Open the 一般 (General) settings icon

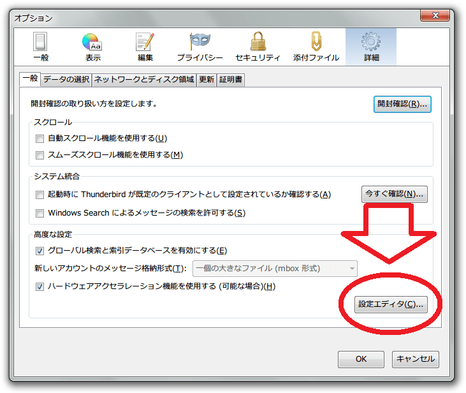coord(40,47)
